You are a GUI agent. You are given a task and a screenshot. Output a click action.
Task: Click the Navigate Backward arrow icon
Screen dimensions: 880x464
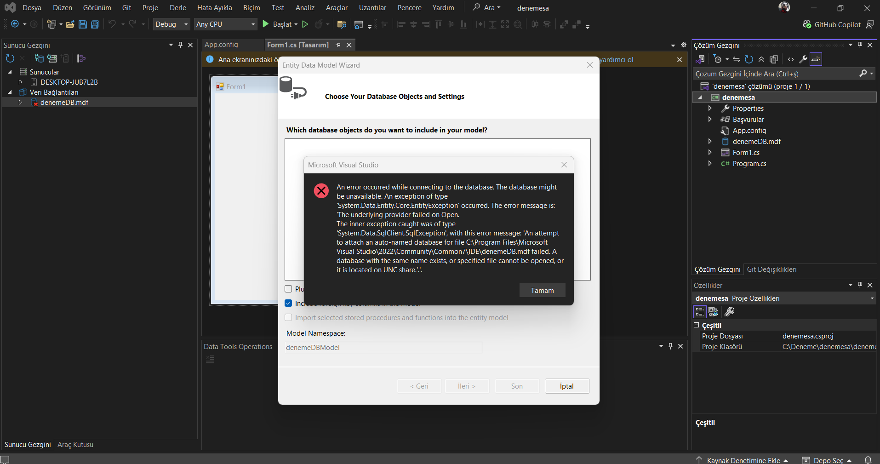click(x=15, y=24)
